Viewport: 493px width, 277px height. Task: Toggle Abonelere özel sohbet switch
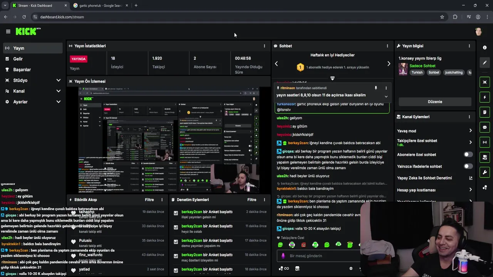468,155
